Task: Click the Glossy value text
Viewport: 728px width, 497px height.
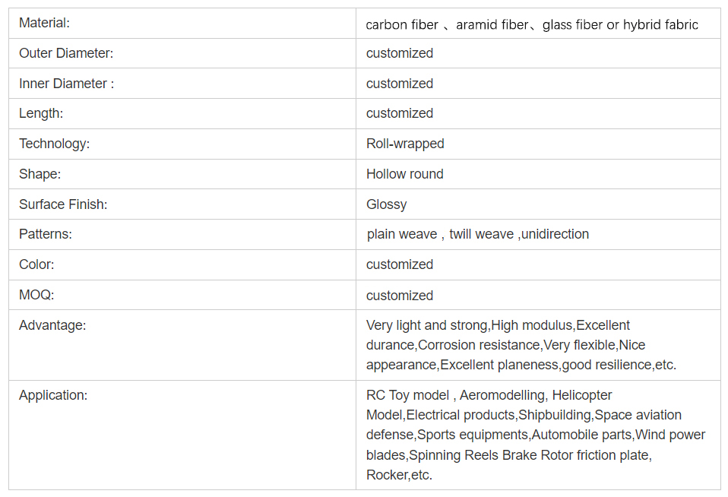Action: [x=386, y=204]
